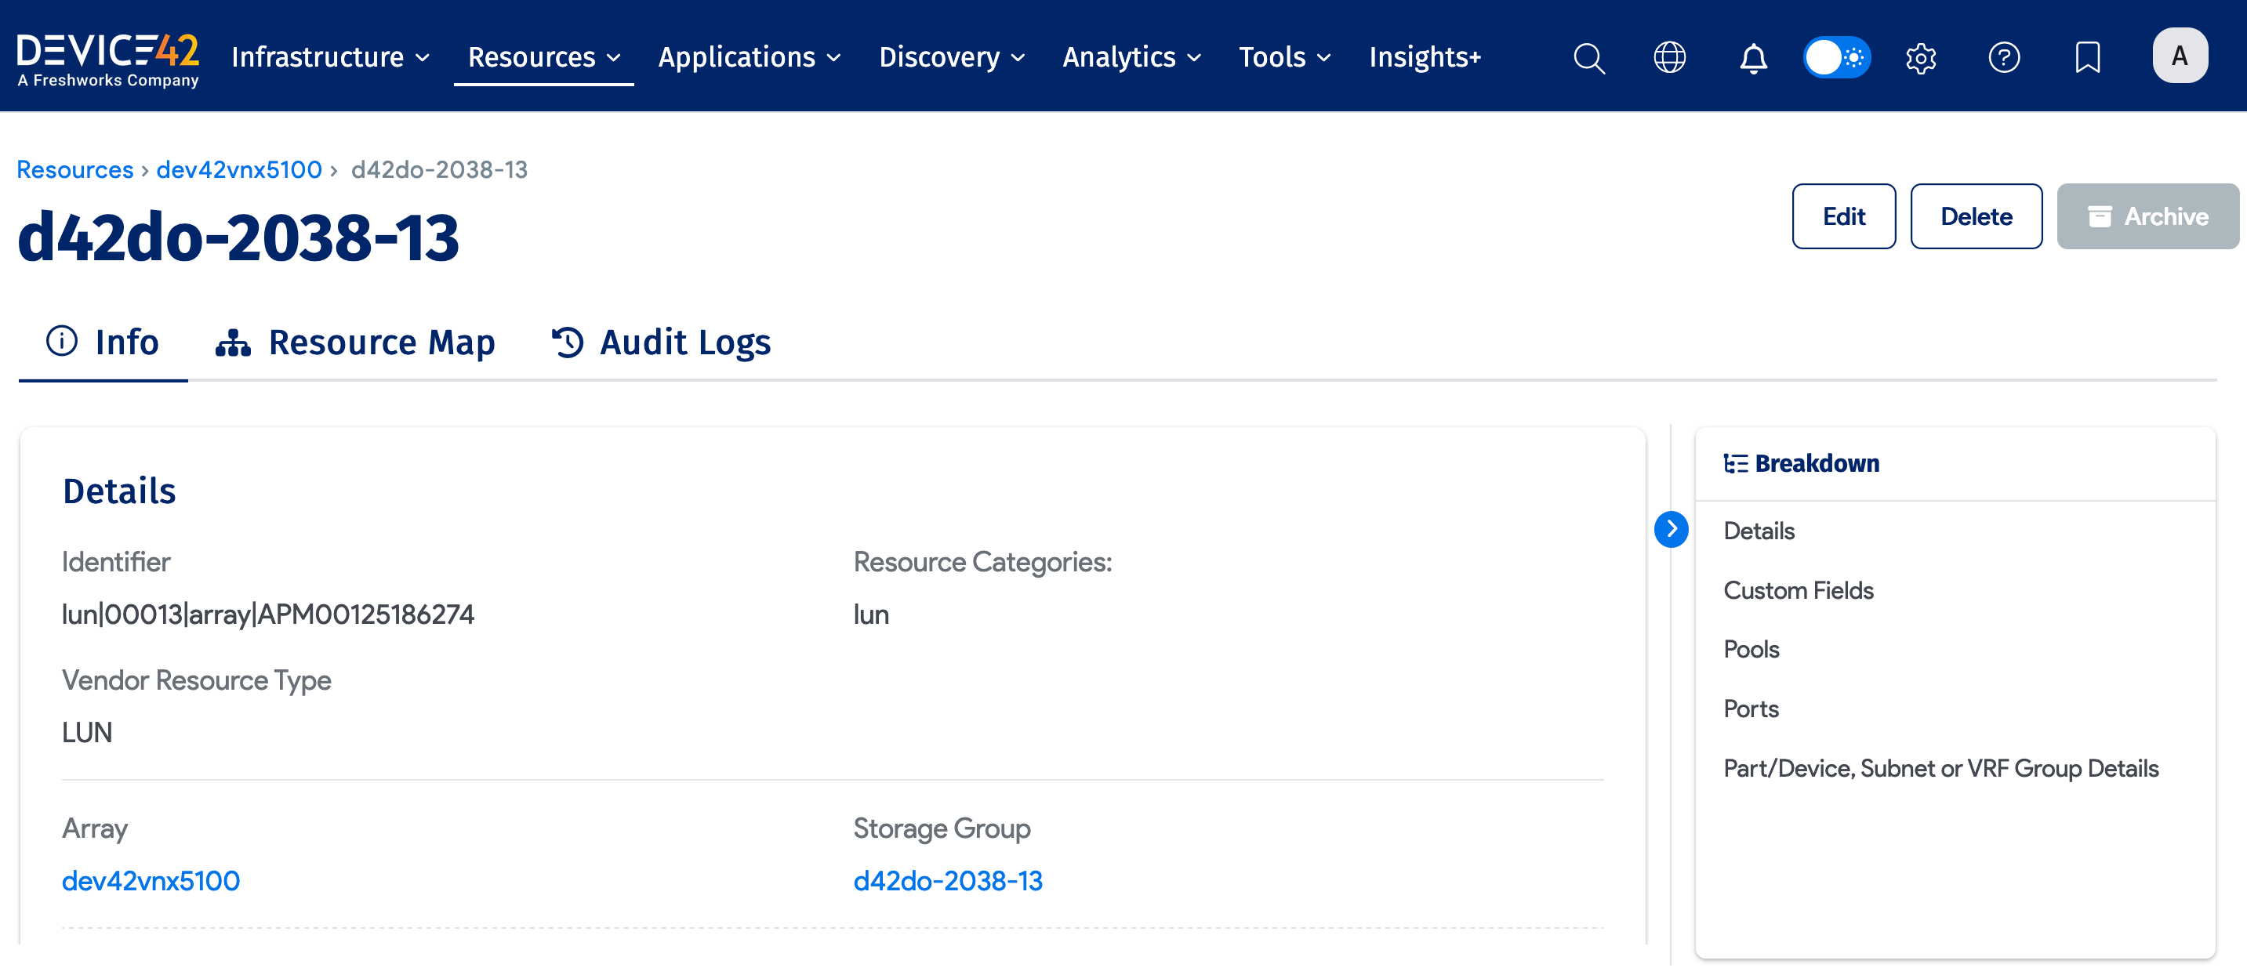The height and width of the screenshot is (975, 2247).
Task: Toggle dark/light theme switch
Action: (x=1836, y=57)
